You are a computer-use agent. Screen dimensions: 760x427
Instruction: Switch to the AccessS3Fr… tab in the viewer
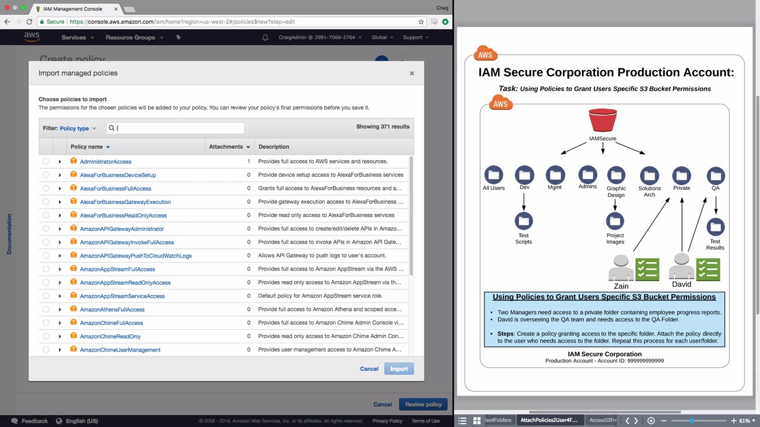603,420
